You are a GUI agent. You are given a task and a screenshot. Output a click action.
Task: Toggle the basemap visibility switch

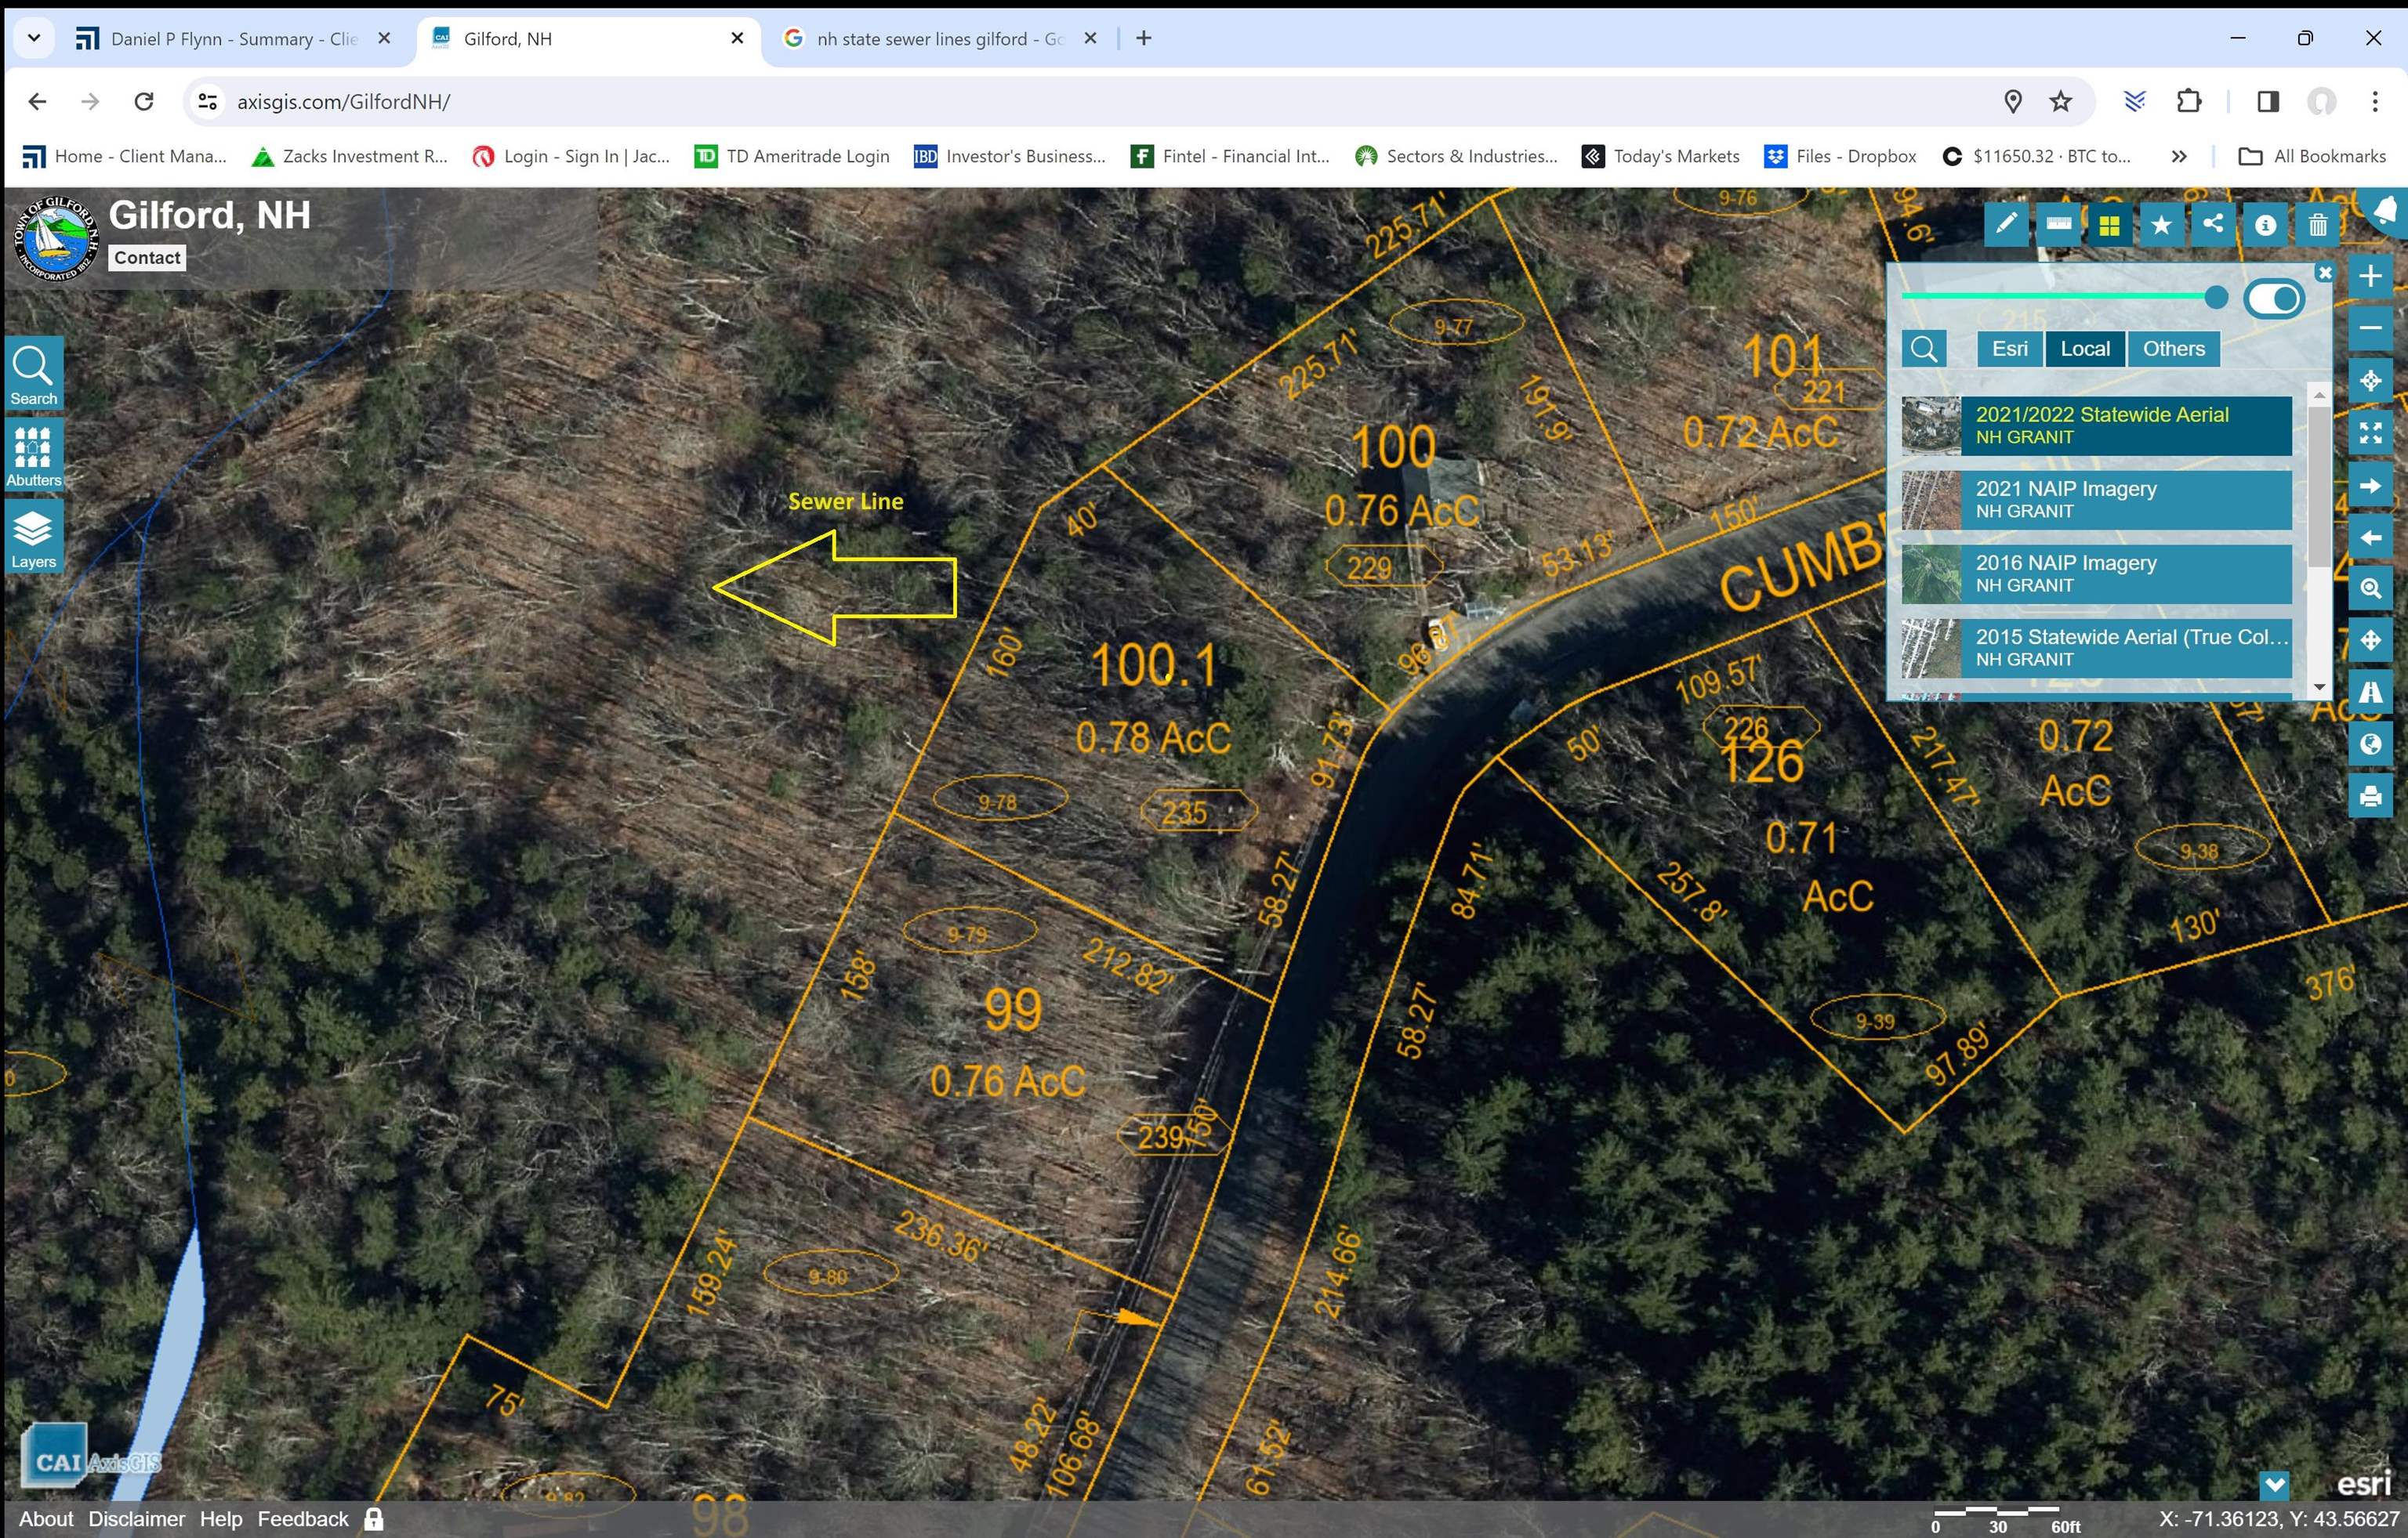pyautogui.click(x=2274, y=298)
